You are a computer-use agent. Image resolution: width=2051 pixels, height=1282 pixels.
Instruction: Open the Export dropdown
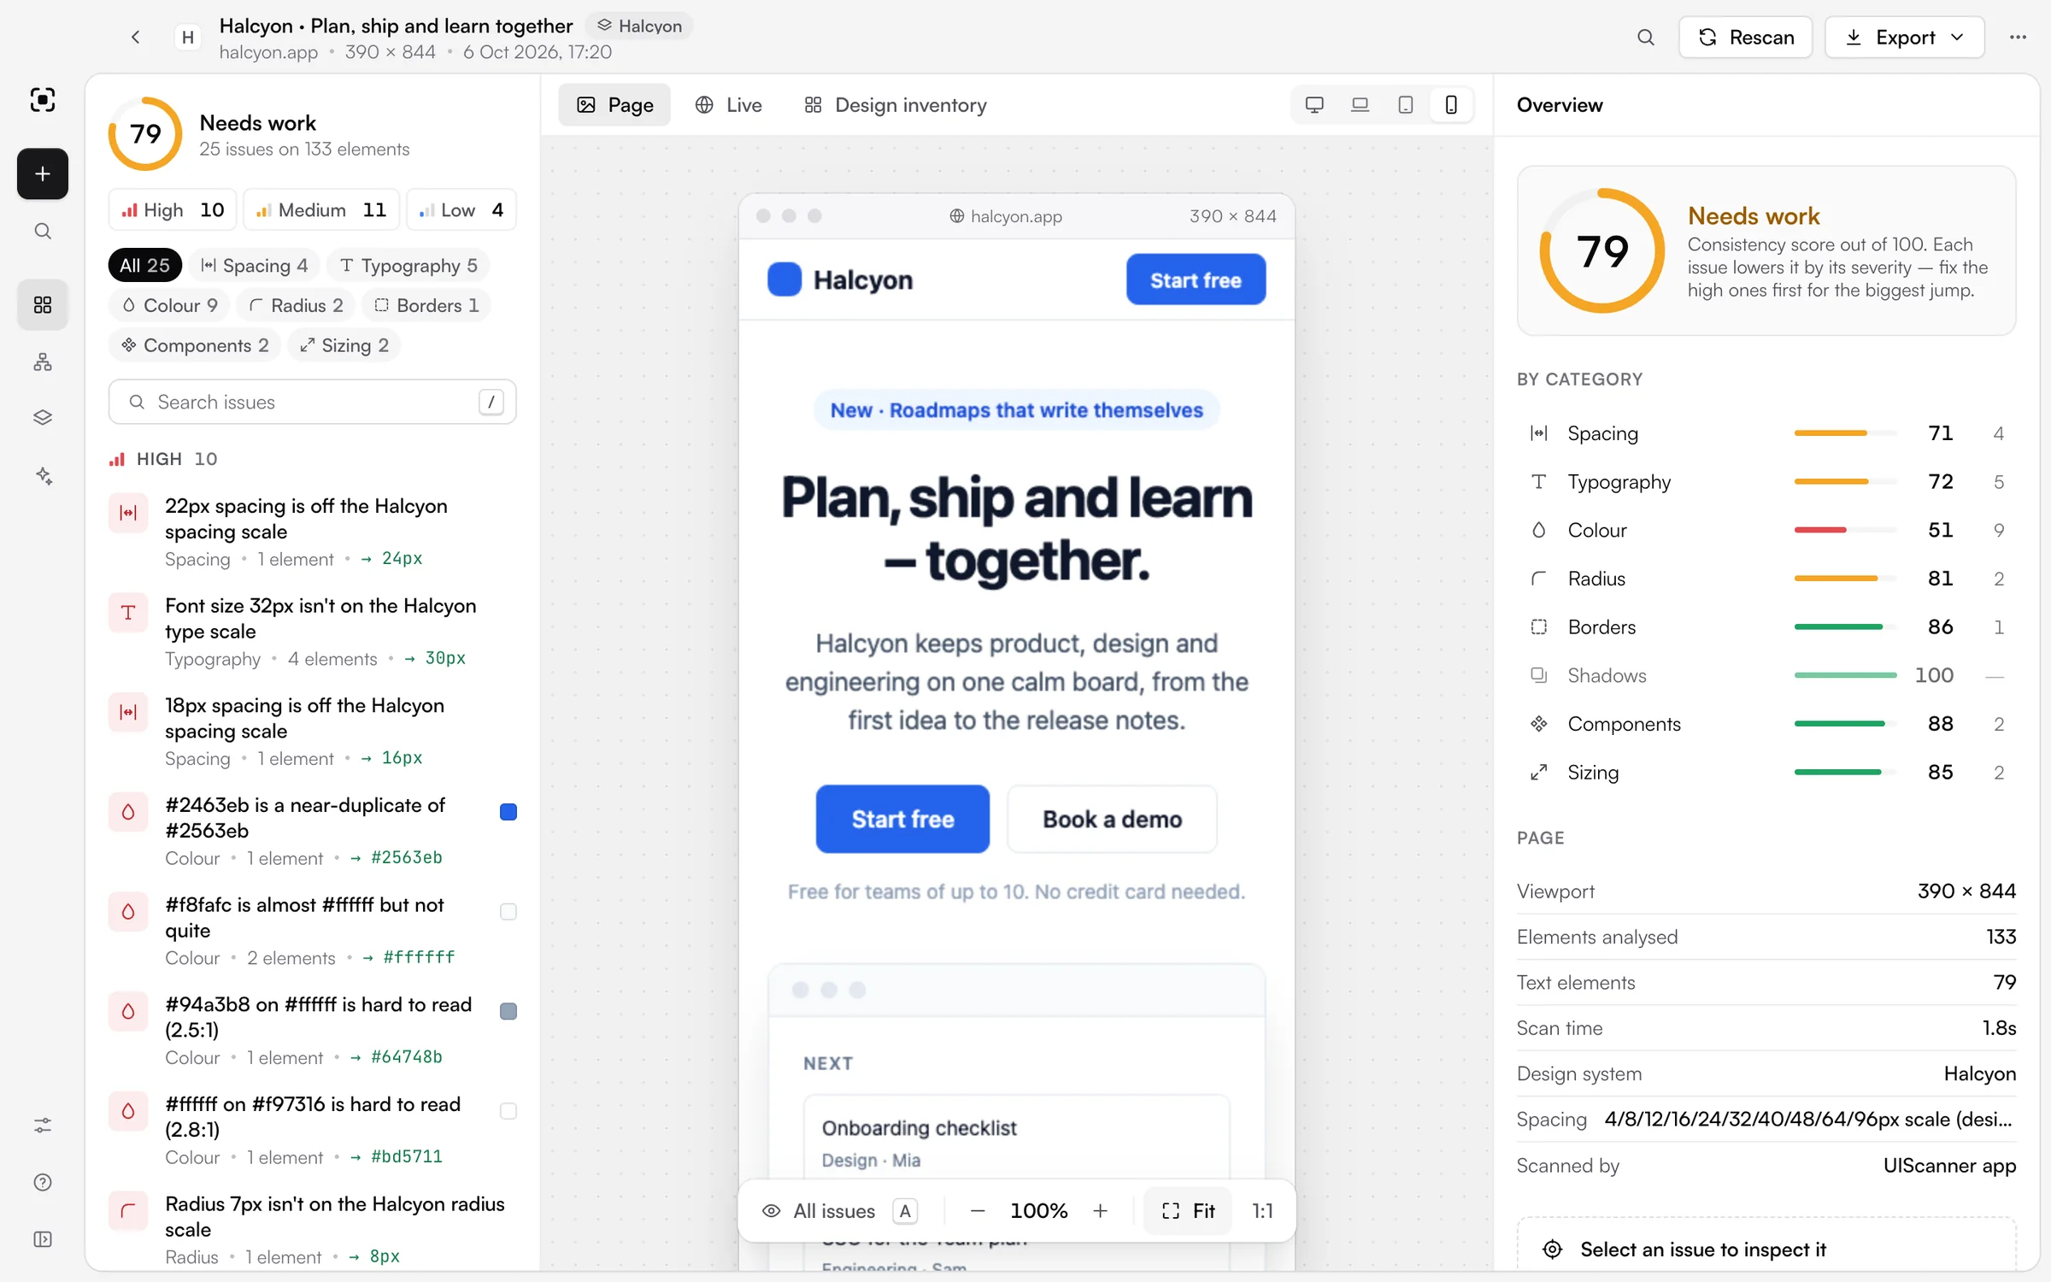[1904, 38]
